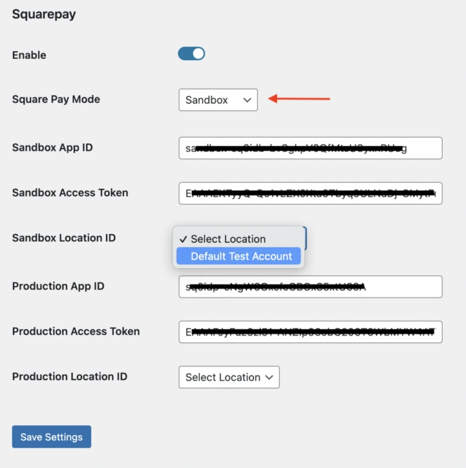Toggle the Enable switch for Squarepay

pos(192,54)
